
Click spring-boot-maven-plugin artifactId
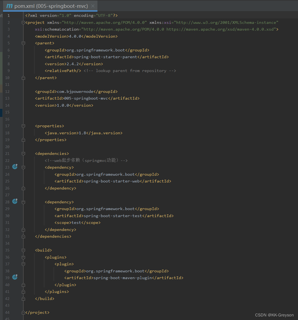[x=123, y=278]
